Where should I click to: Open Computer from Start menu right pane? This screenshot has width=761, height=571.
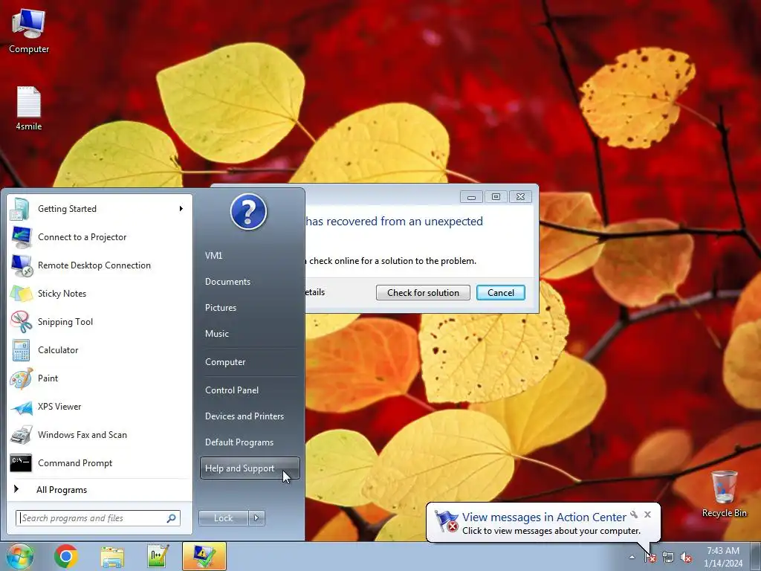(250, 362)
